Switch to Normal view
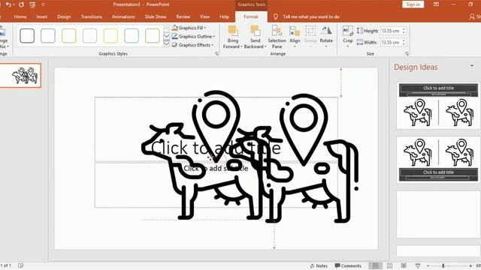 coord(376,265)
